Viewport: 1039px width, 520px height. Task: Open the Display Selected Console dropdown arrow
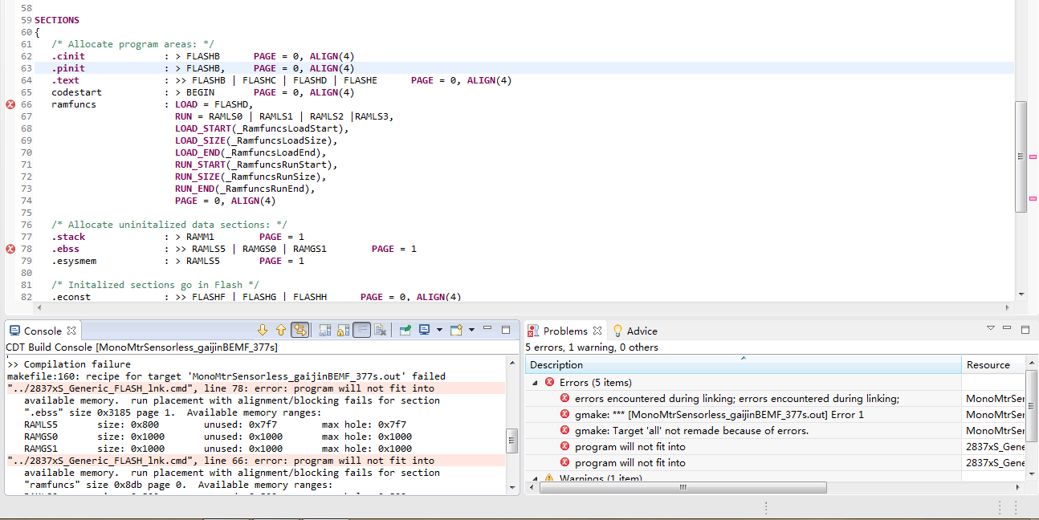(438, 330)
